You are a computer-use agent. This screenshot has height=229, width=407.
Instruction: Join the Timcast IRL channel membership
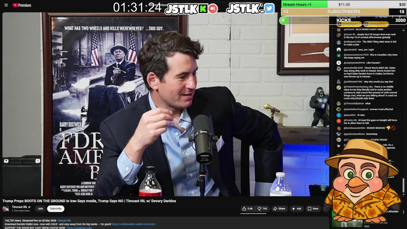point(40,209)
